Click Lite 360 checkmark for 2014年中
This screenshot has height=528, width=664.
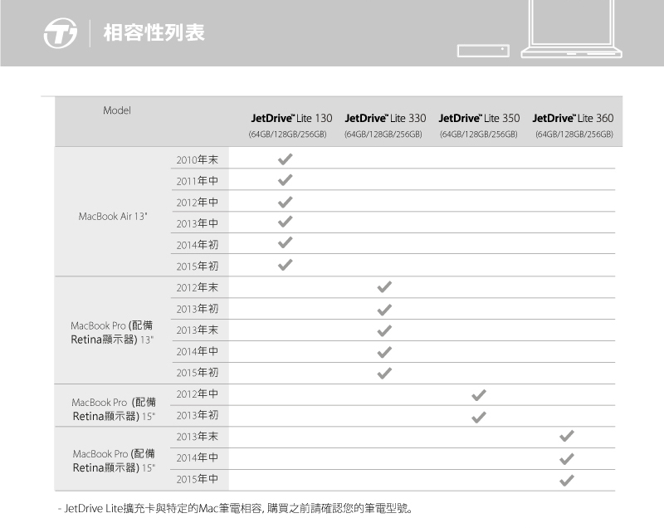[x=567, y=459]
